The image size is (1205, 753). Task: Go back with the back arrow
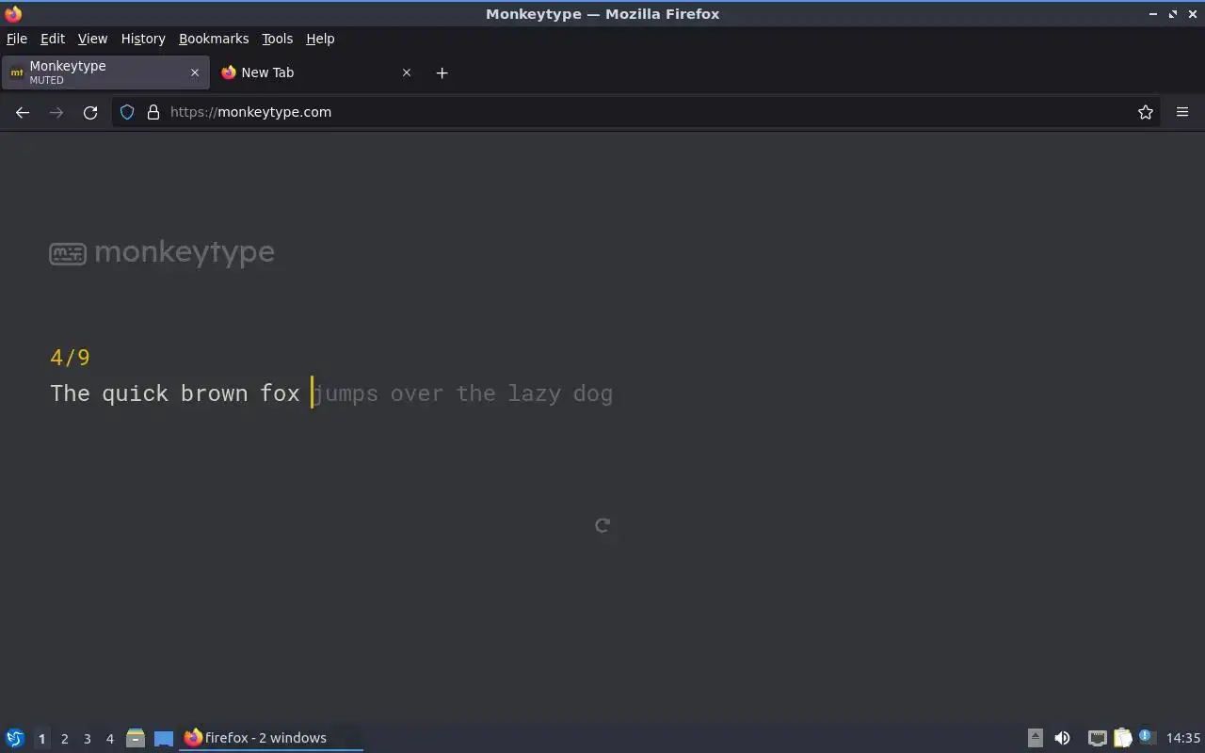click(x=23, y=112)
